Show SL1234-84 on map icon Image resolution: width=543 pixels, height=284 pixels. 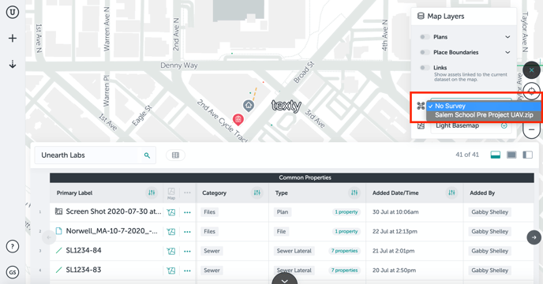171,251
